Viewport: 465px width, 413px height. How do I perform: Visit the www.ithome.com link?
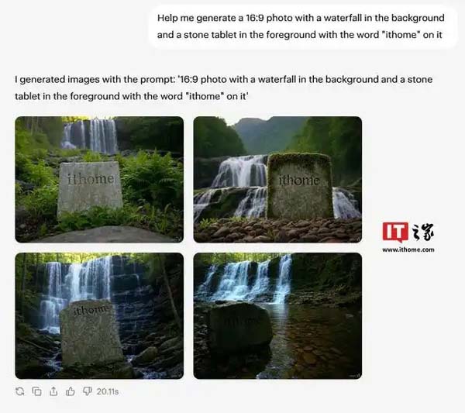coord(408,250)
